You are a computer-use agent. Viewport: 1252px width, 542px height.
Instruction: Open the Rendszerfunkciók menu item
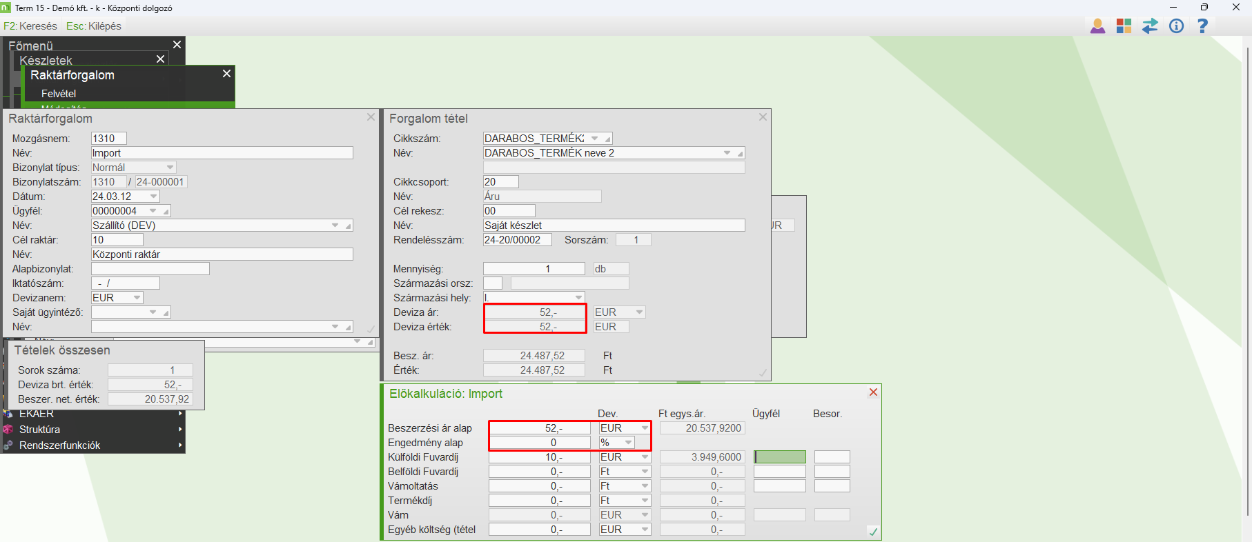click(x=59, y=445)
